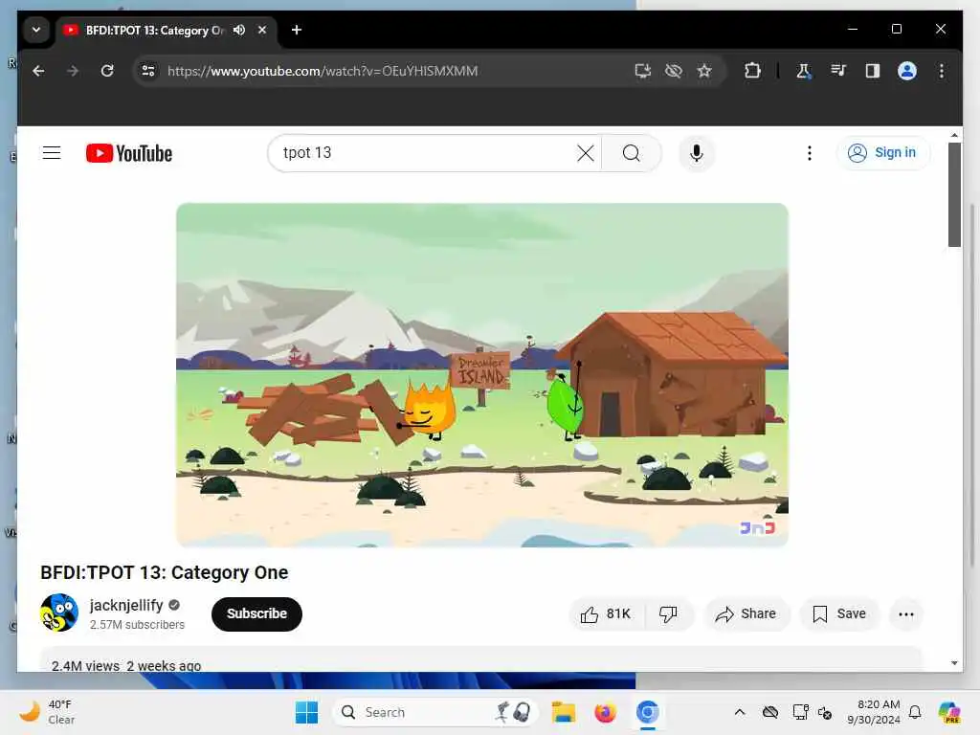
Task: Launch Firefox from taskbar
Action: [x=605, y=712]
